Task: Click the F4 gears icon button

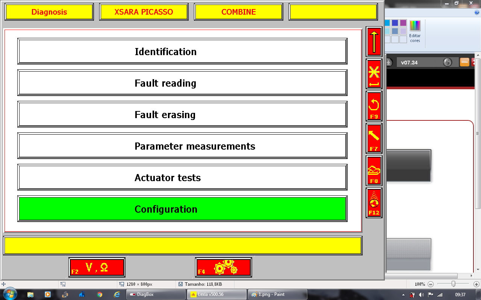Action: [x=223, y=267]
